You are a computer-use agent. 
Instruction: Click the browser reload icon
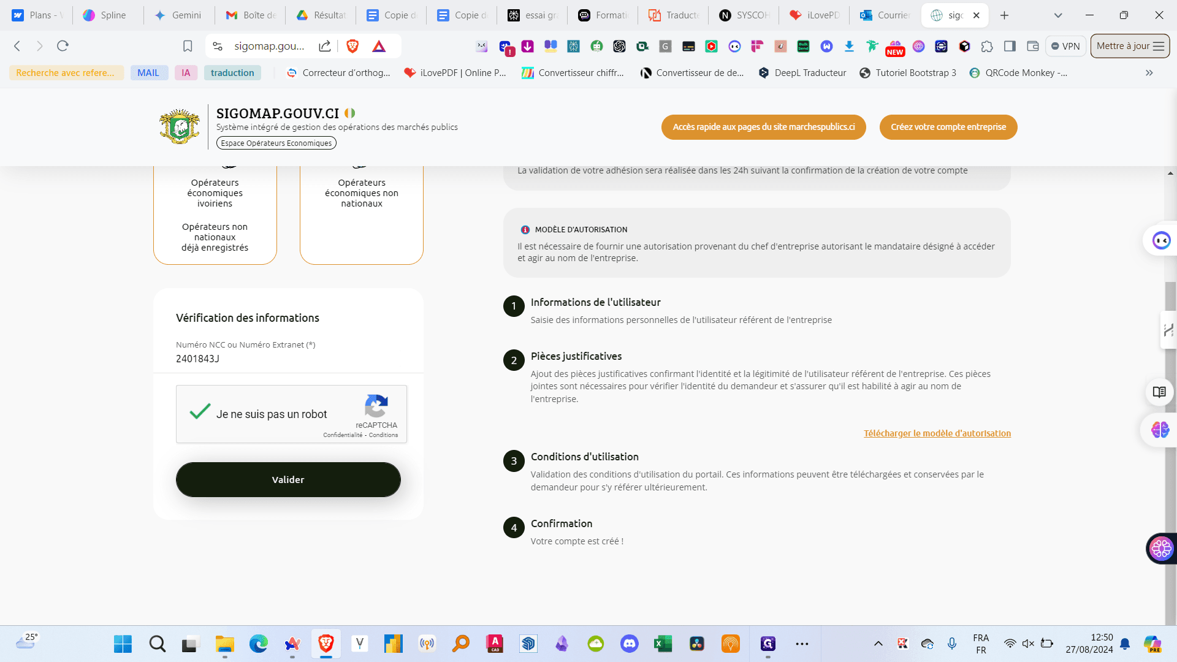tap(63, 46)
